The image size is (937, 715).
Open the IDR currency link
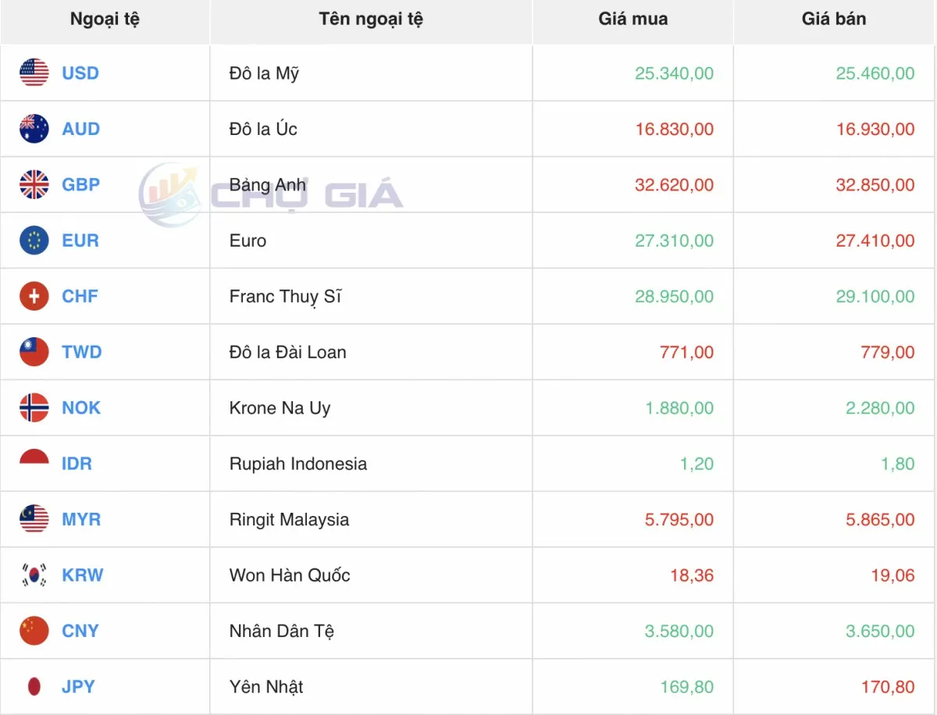pos(77,464)
